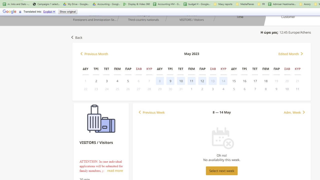Click the Google Translate logo
The width and height of the screenshot is (320, 180).
click(x=9, y=12)
